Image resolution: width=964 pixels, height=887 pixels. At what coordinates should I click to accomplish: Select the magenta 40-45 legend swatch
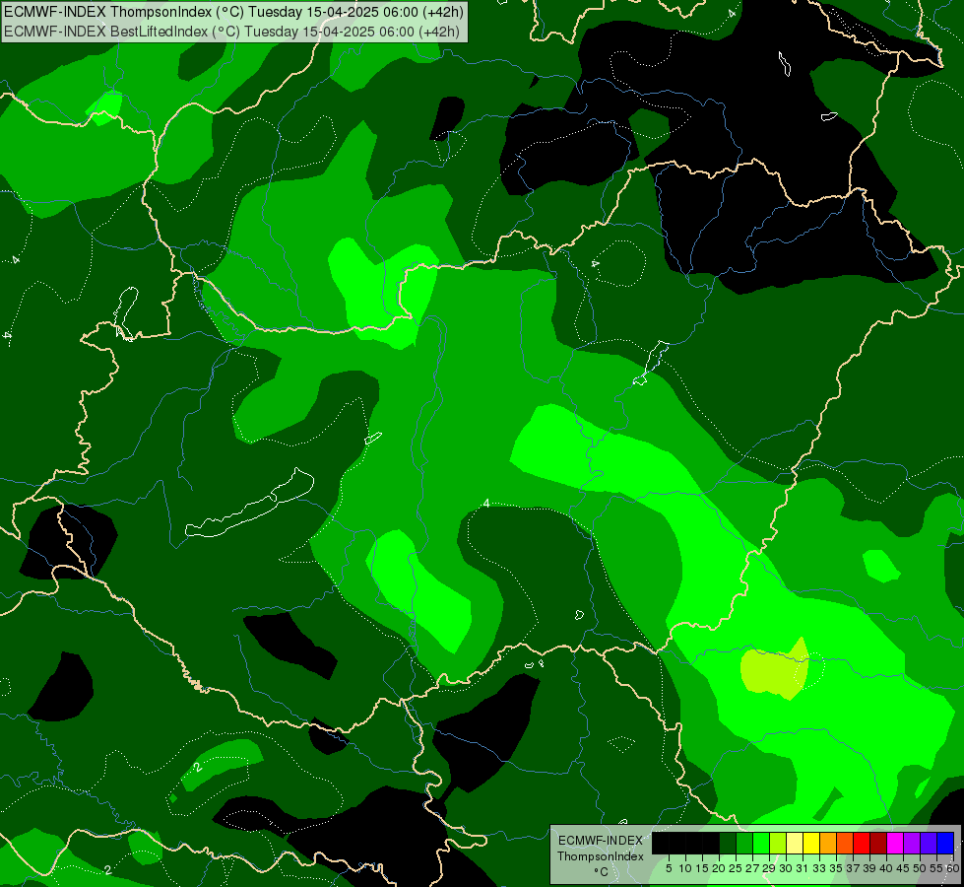[x=895, y=843]
